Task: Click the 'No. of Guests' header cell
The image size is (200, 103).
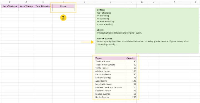Action: tap(26, 6)
